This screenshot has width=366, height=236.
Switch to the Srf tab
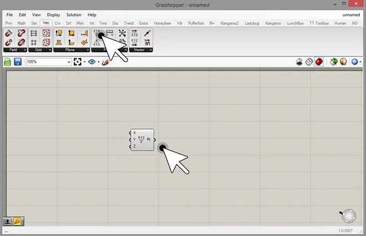[x=68, y=23]
